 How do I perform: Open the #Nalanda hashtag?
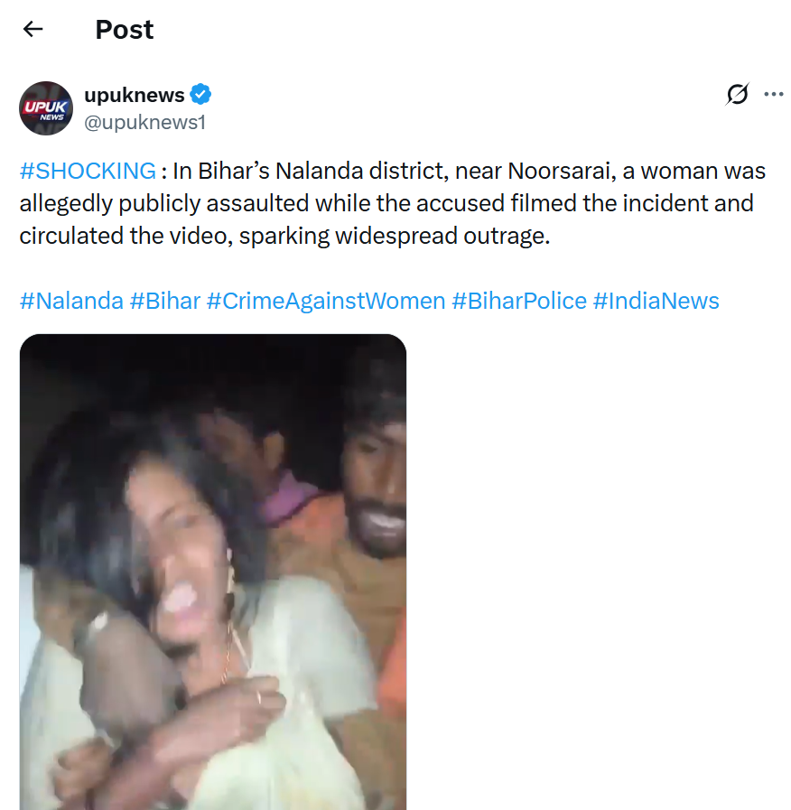coord(71,301)
